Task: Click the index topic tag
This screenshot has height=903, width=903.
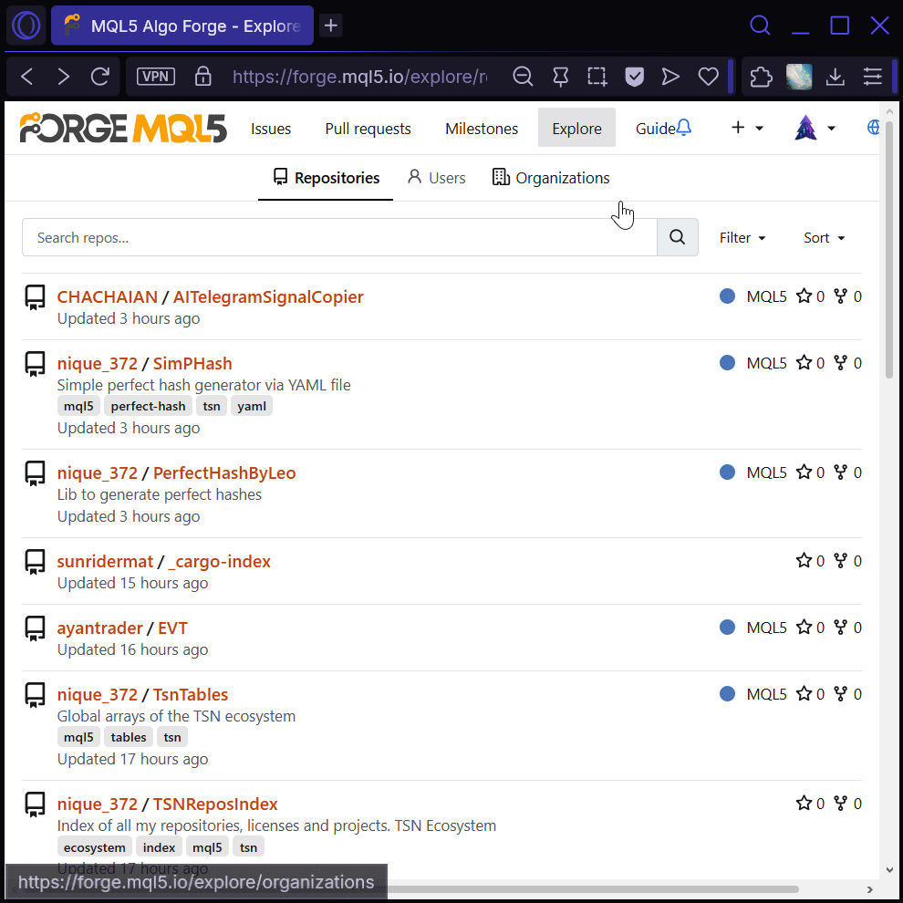Action: (159, 847)
